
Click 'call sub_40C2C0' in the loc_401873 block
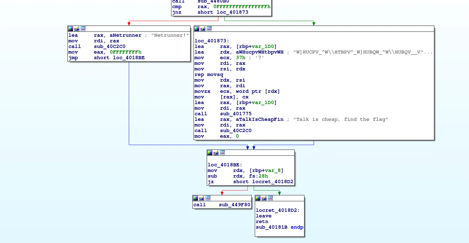click(x=223, y=131)
